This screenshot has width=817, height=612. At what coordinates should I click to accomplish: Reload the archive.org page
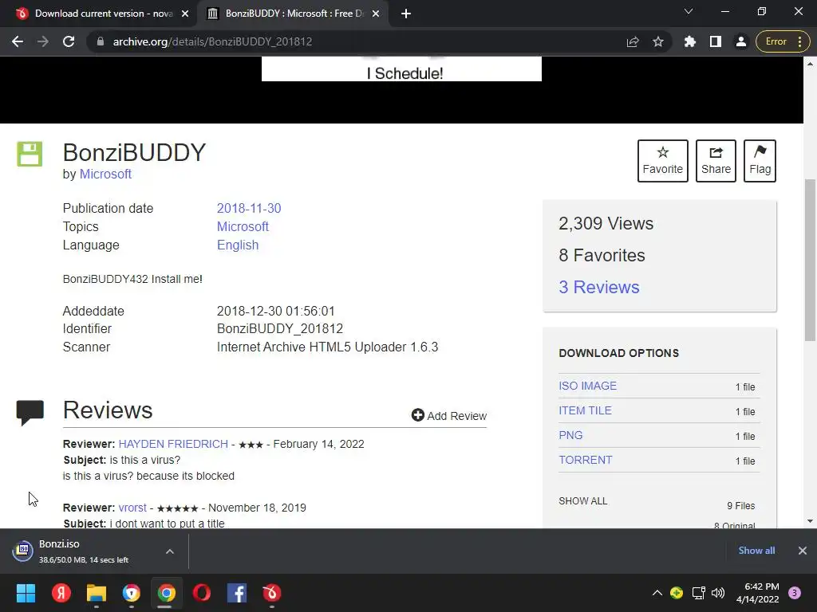[69, 41]
